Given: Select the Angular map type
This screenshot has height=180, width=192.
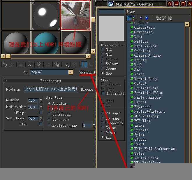Looking at the screenshot, I should [x=49, y=103].
